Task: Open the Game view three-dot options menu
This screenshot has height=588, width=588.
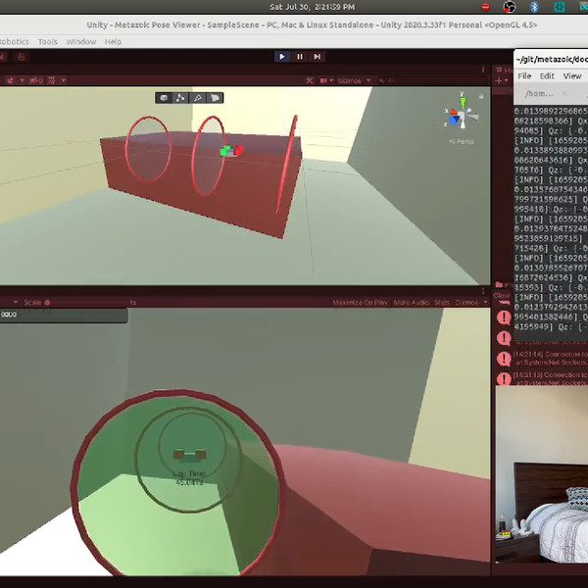Action: 483,291
